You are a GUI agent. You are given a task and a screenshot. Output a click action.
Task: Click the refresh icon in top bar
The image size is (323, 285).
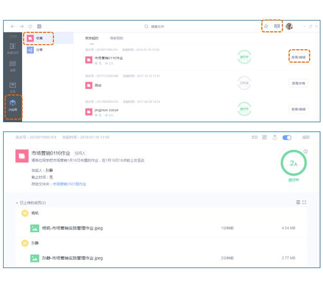tap(30, 26)
